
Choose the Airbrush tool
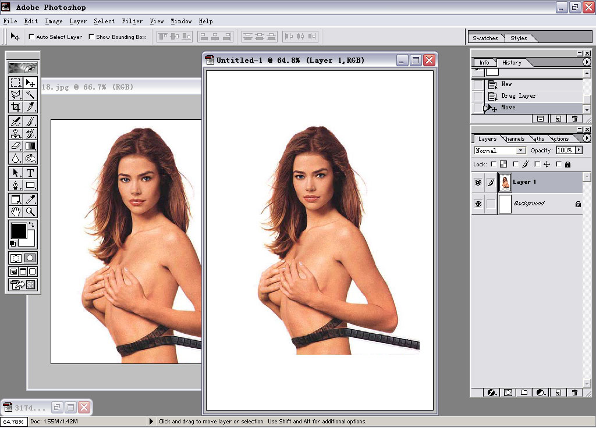tap(16, 122)
